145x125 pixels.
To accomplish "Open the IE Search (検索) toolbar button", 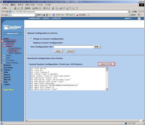I will [28, 8].
